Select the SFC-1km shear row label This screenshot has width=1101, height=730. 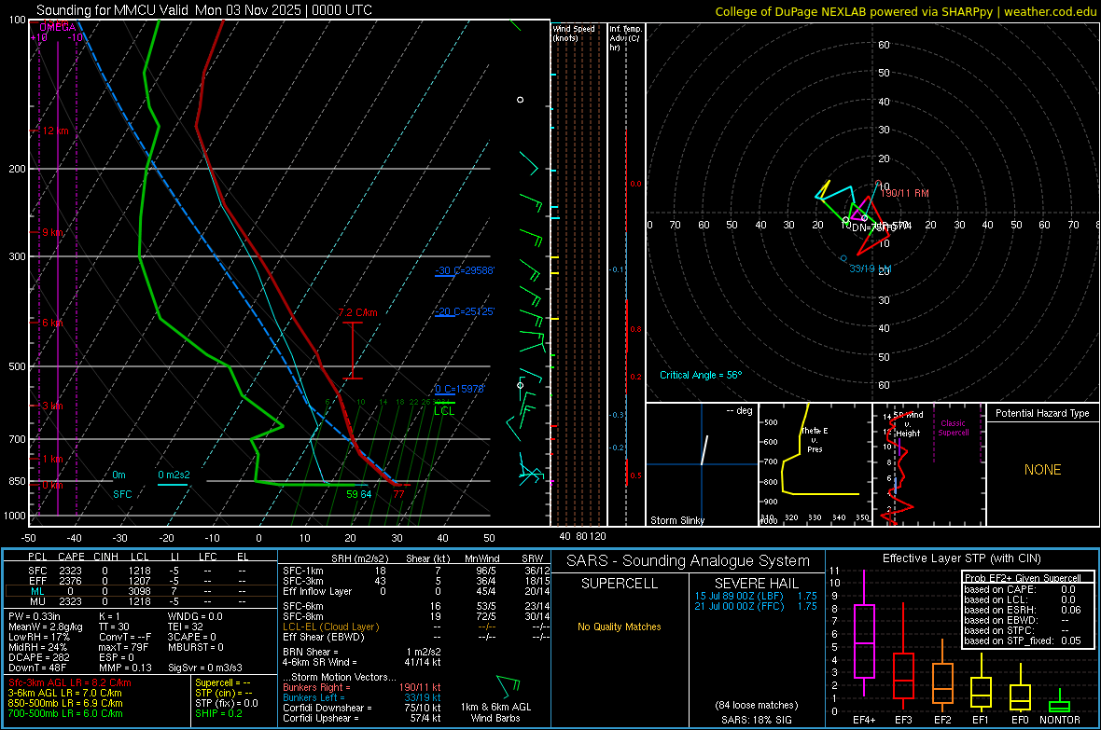pos(302,571)
